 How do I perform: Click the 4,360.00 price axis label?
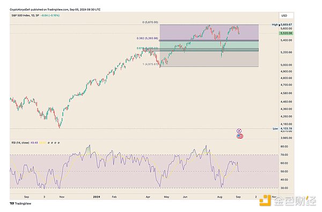click(286, 109)
